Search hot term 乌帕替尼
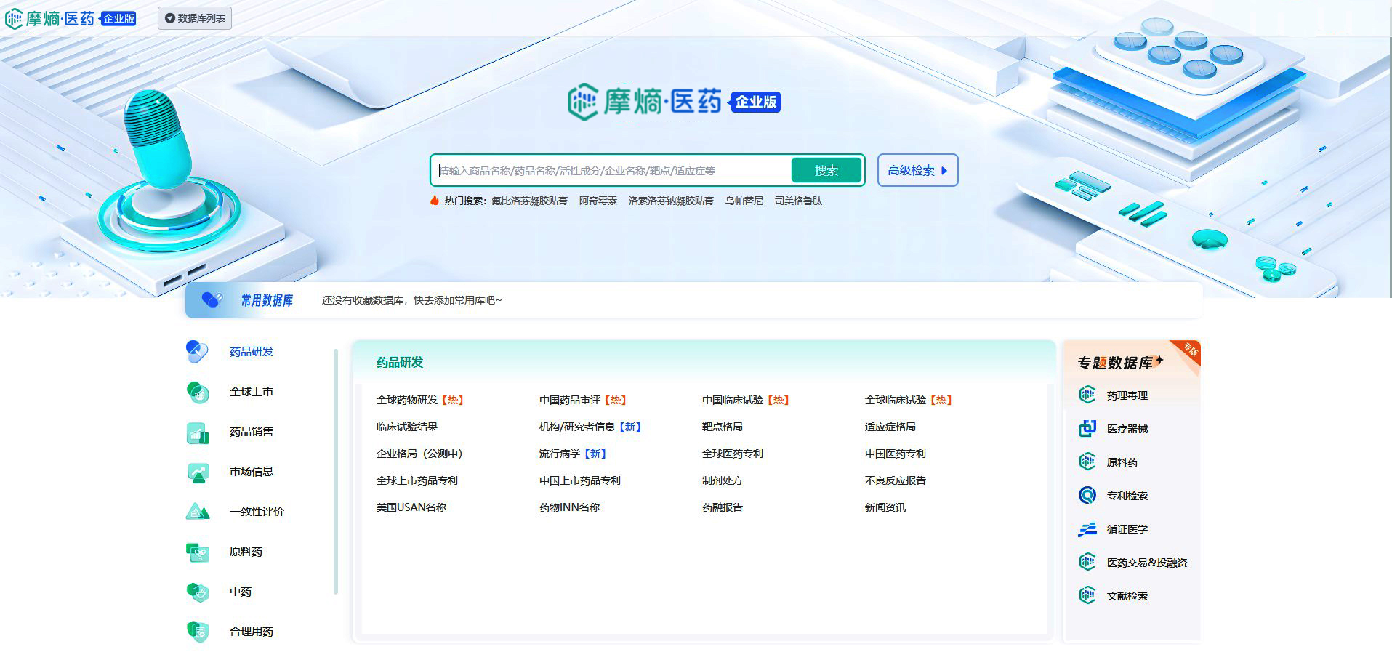 [744, 201]
